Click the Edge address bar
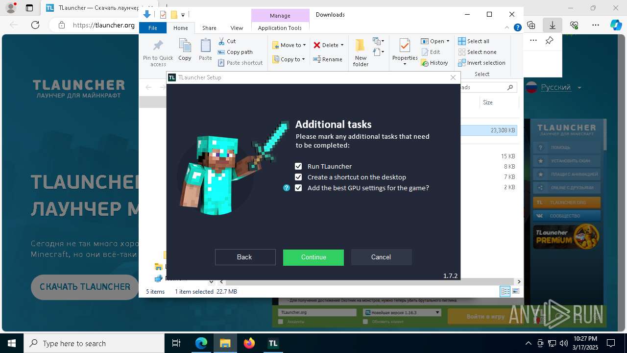 104,25
